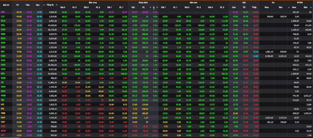This screenshot has width=313, height=138.
Task: Sort by the Sàn floor price header
Action: coord(38,5)
